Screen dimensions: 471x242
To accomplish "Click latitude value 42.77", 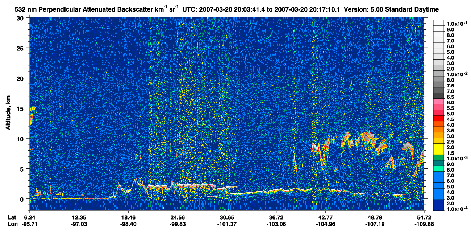I will coord(325,217).
